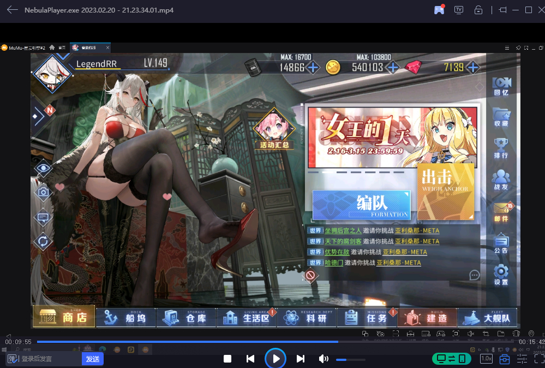Switch secretary with the rotate icon

[43, 241]
